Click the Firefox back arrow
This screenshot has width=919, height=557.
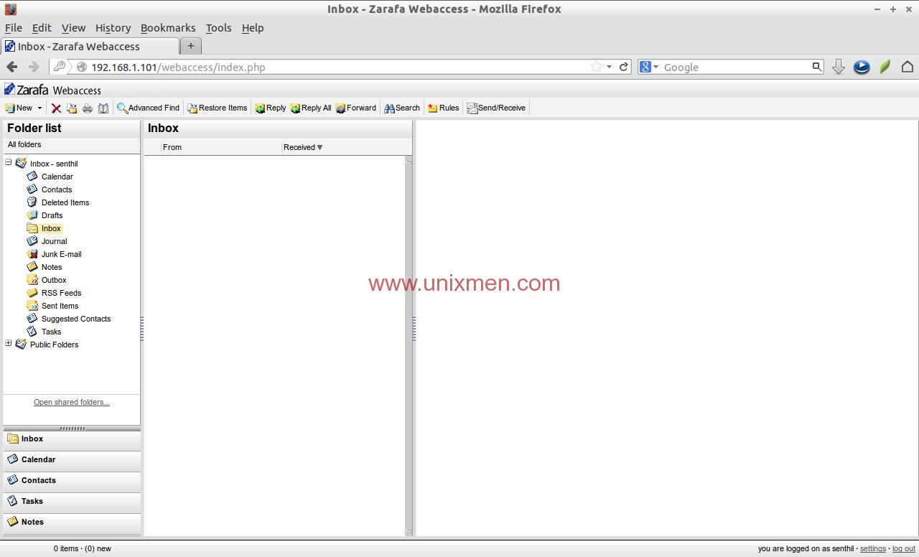pyautogui.click(x=12, y=67)
